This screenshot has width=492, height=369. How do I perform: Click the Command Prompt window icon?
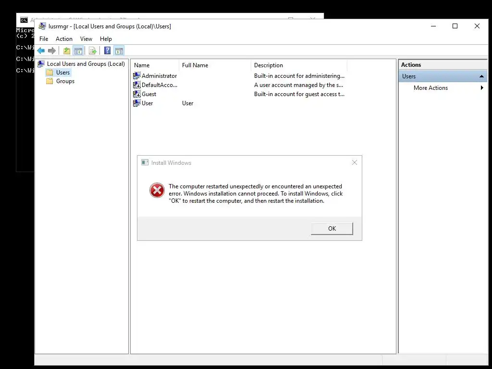coord(24,20)
